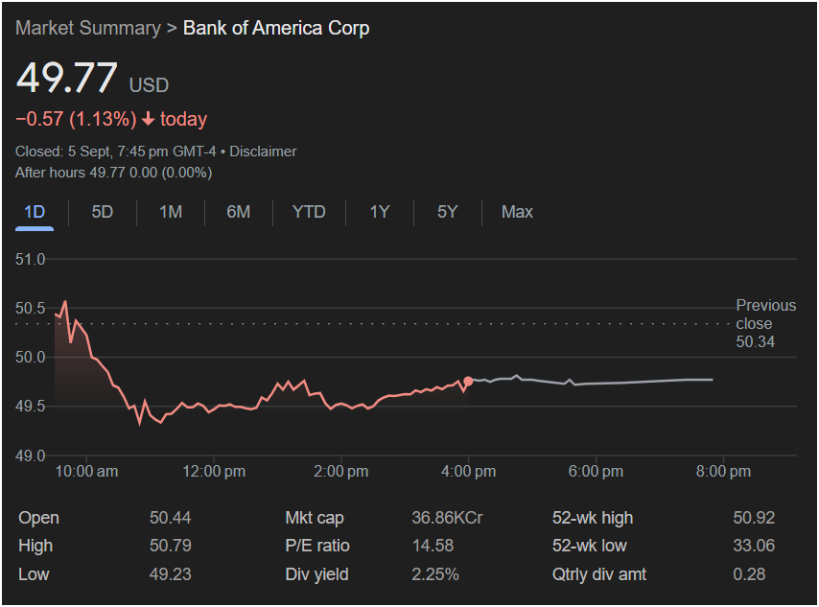Click the 52-wk high label
The width and height of the screenshot is (819, 607).
pos(593,518)
